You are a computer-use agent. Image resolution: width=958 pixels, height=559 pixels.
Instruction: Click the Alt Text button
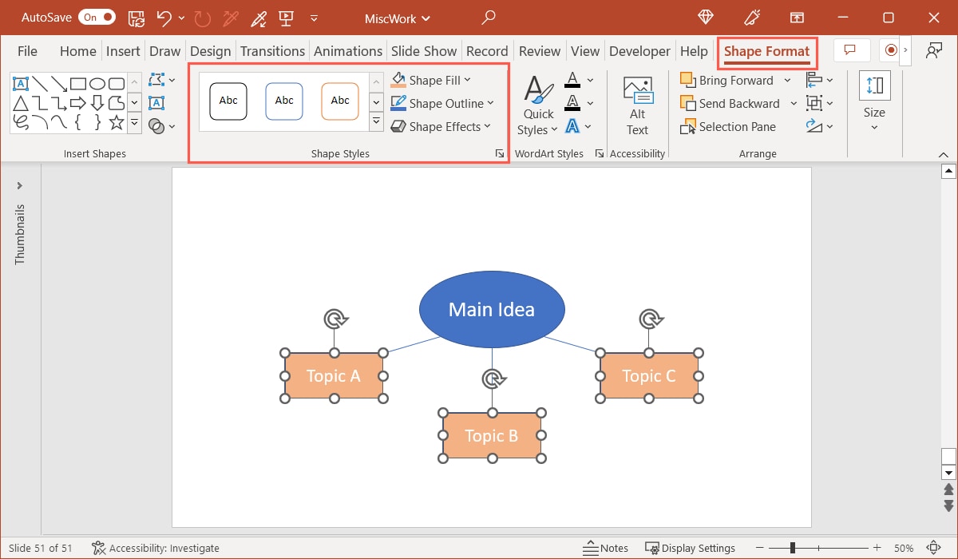point(636,102)
